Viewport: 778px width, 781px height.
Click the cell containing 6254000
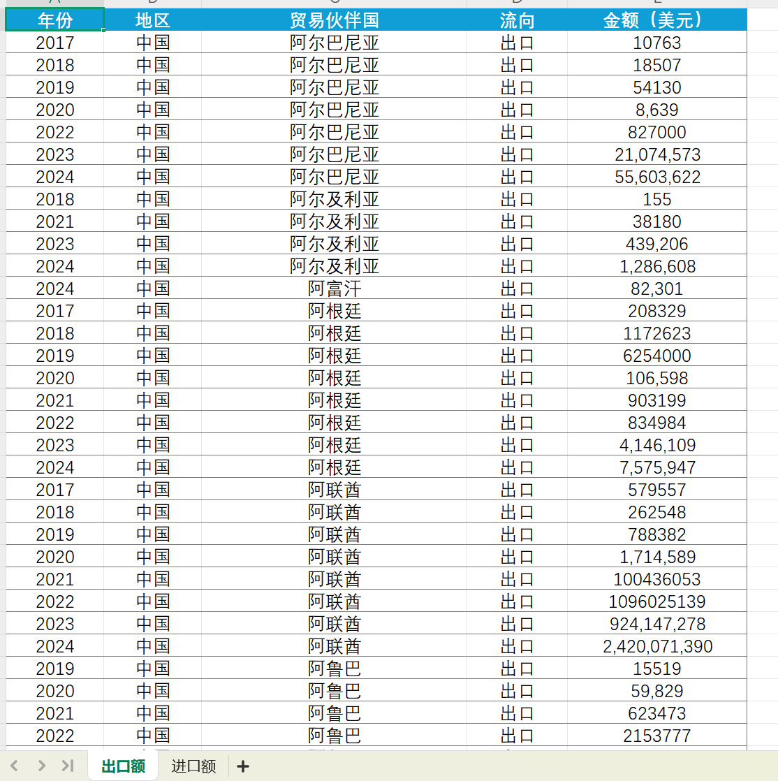656,356
